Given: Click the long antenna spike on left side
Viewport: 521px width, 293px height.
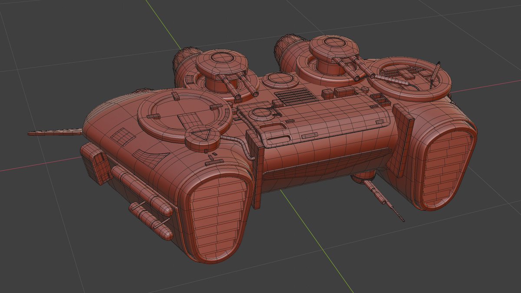Looking at the screenshot, I should click(55, 132).
